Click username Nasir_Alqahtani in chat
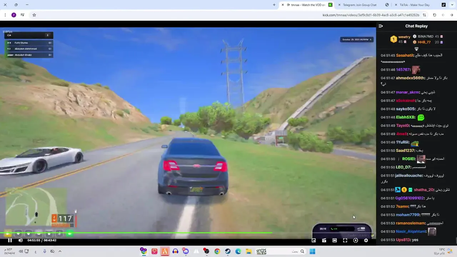This screenshot has height=257, width=457. 411,231
